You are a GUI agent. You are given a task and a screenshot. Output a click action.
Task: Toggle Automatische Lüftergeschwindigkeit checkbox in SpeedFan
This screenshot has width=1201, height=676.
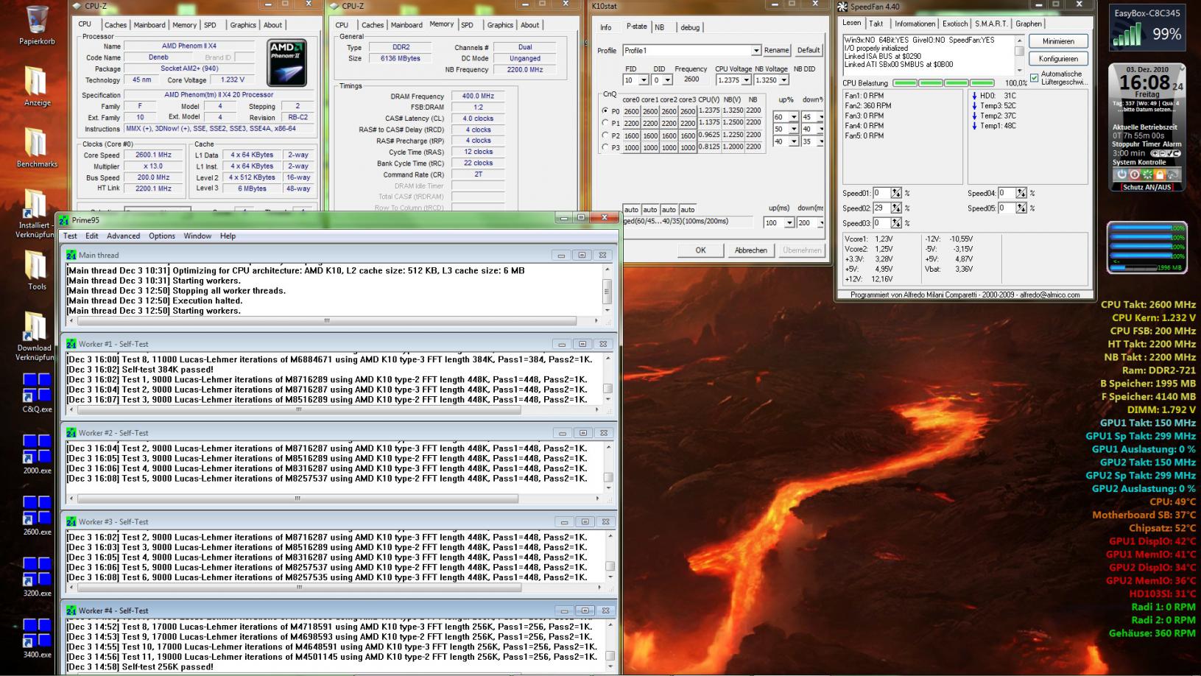(1034, 77)
